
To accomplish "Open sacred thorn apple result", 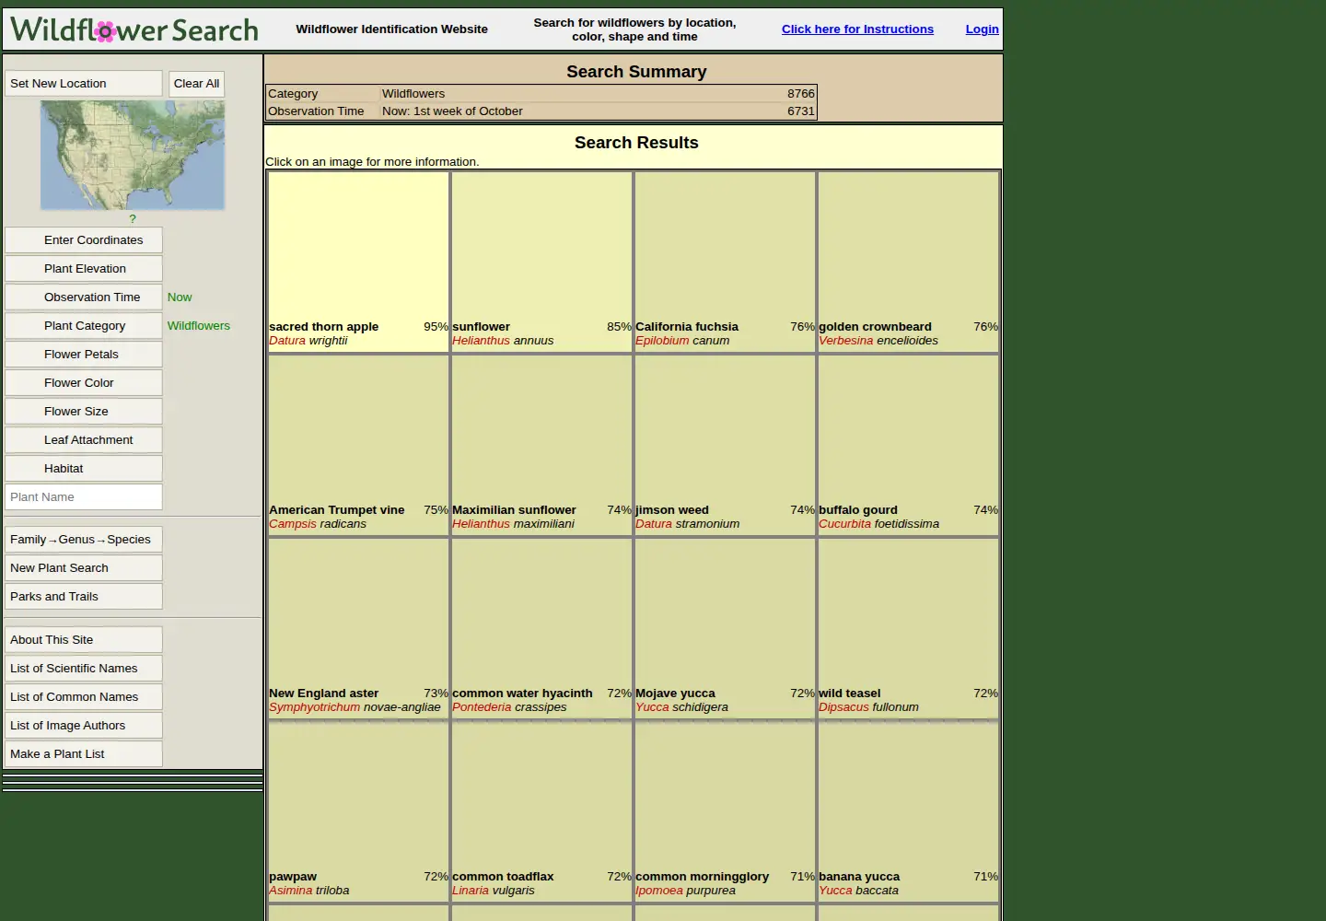I will pos(358,262).
